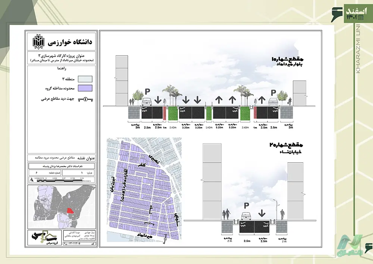This screenshot has height=264, width=373.
Task: Click the instructor name نام استاد field
Action: (x=62, y=166)
